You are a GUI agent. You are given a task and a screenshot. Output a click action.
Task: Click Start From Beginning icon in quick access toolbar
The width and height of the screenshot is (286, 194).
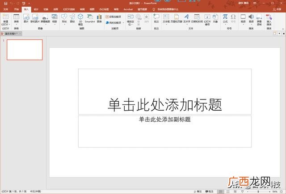[24, 3]
